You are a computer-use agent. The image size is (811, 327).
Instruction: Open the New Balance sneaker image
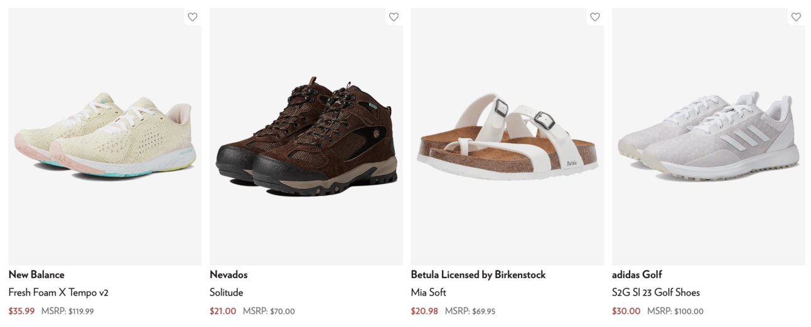[105, 137]
